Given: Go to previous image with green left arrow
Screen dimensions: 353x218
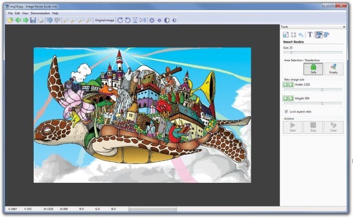Looking at the screenshot, I should pos(18,20).
